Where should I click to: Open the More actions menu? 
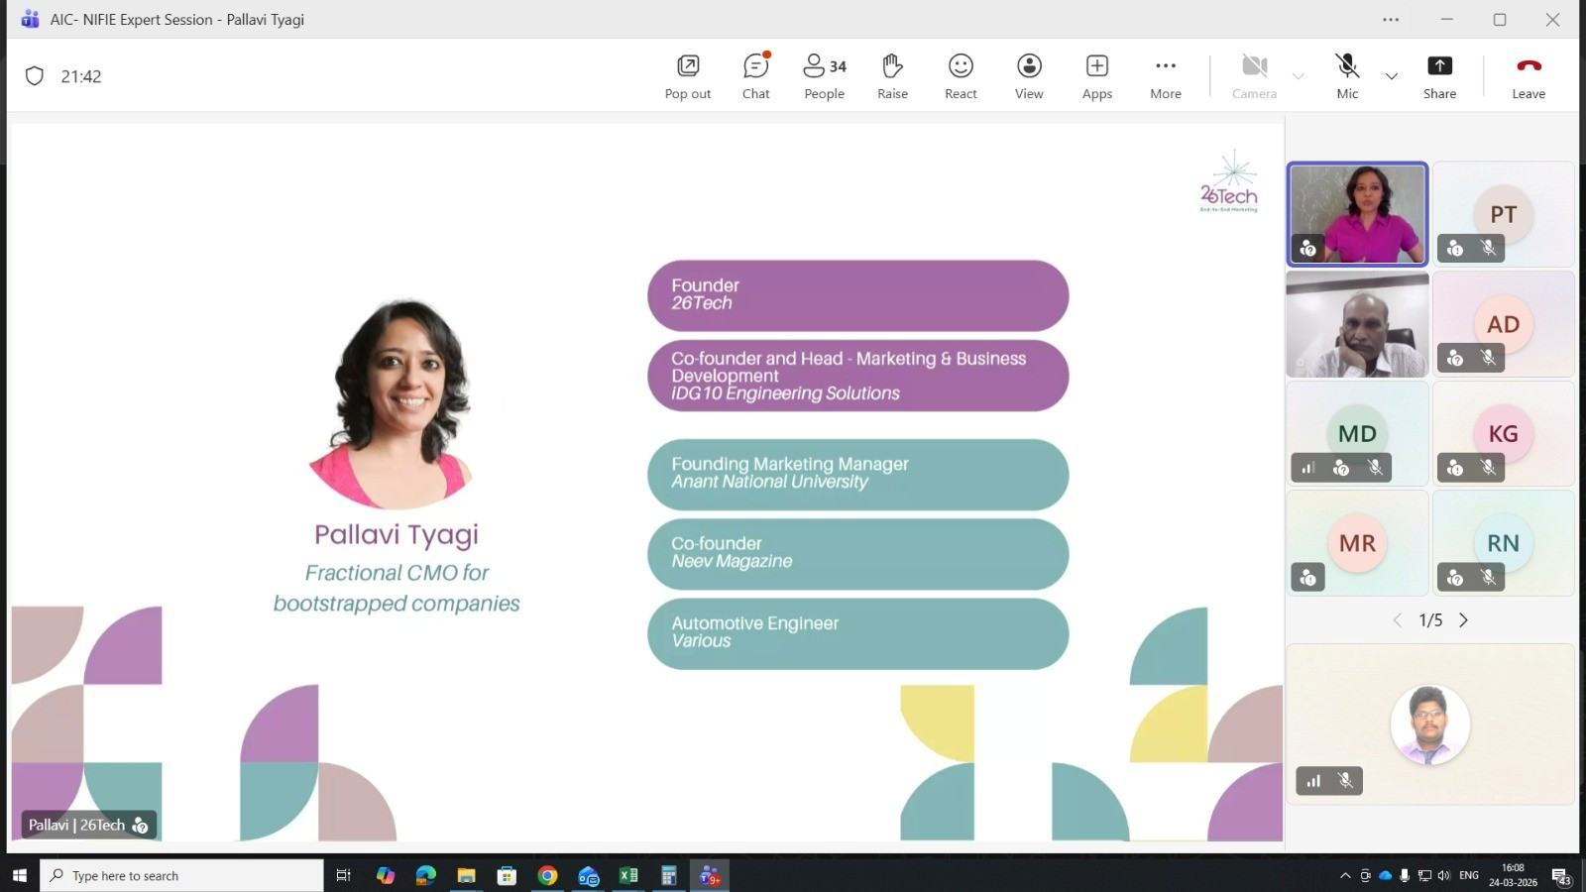pos(1166,76)
